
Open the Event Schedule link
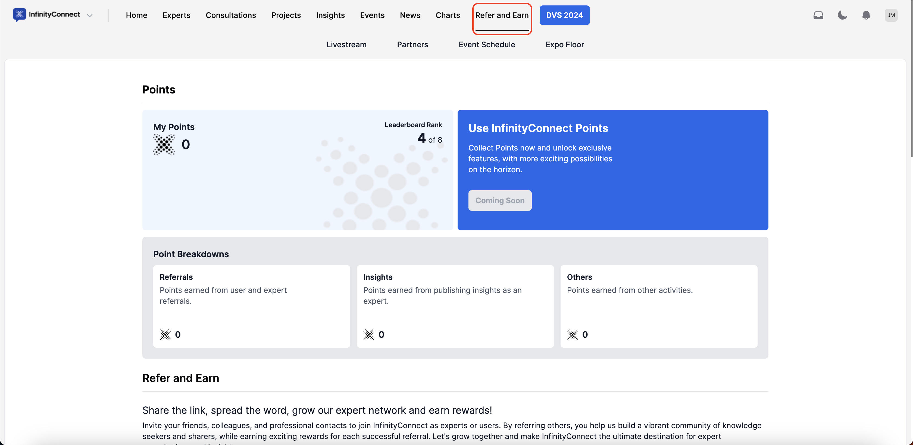[487, 45]
